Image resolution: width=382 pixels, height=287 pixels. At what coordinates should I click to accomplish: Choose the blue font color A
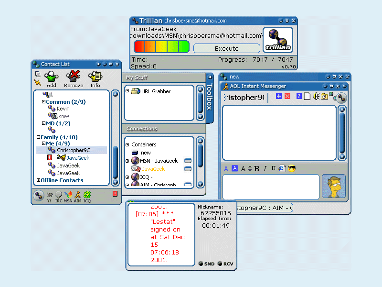point(226,169)
